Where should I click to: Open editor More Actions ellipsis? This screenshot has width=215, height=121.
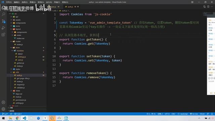point(212,7)
